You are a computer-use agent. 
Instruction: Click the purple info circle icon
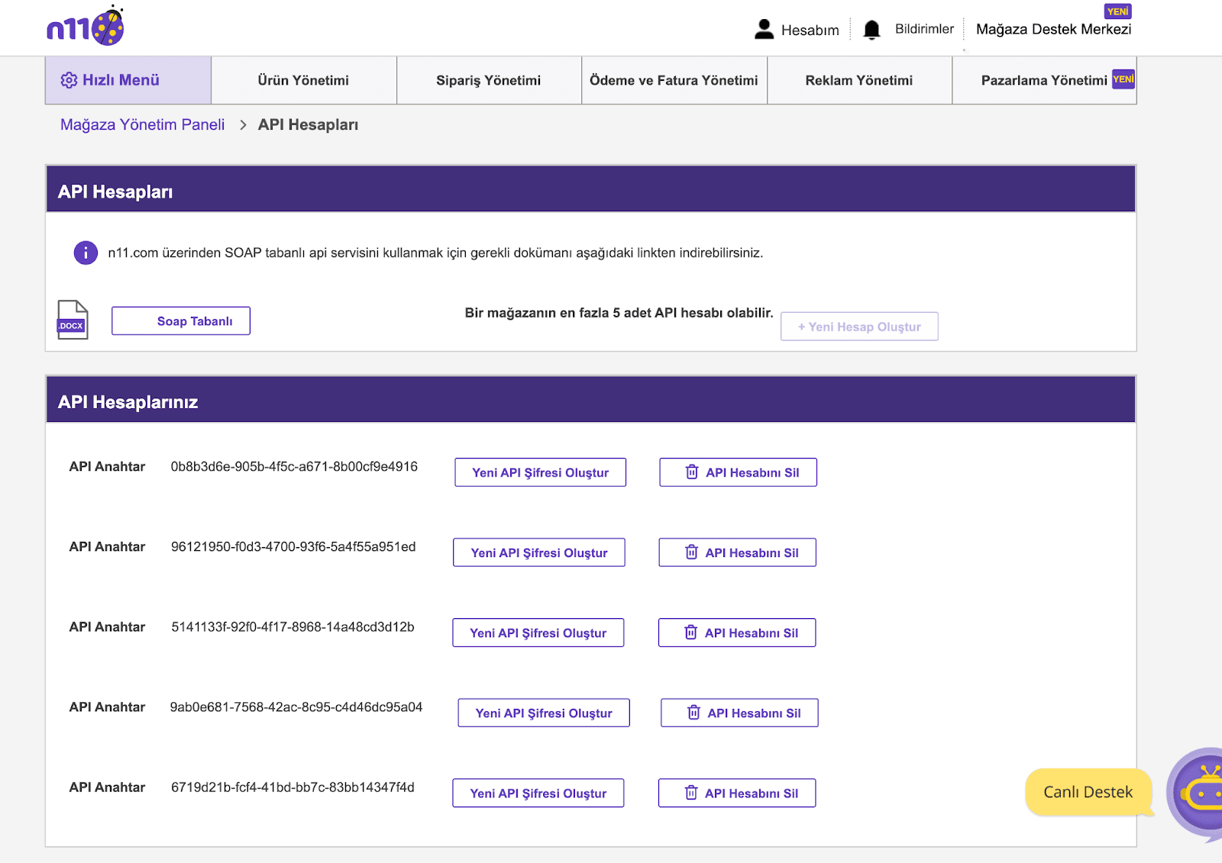click(x=86, y=253)
